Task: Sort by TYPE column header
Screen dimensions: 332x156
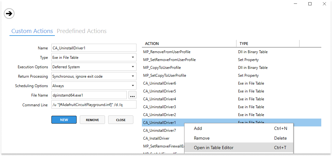Action: pos(268,44)
